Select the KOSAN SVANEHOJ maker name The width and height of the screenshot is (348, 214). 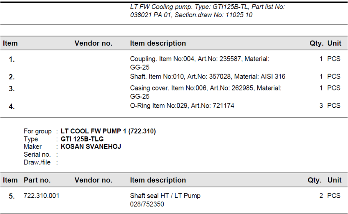pyautogui.click(x=91, y=146)
